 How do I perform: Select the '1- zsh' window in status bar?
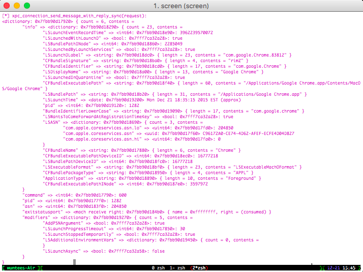coord(177,268)
